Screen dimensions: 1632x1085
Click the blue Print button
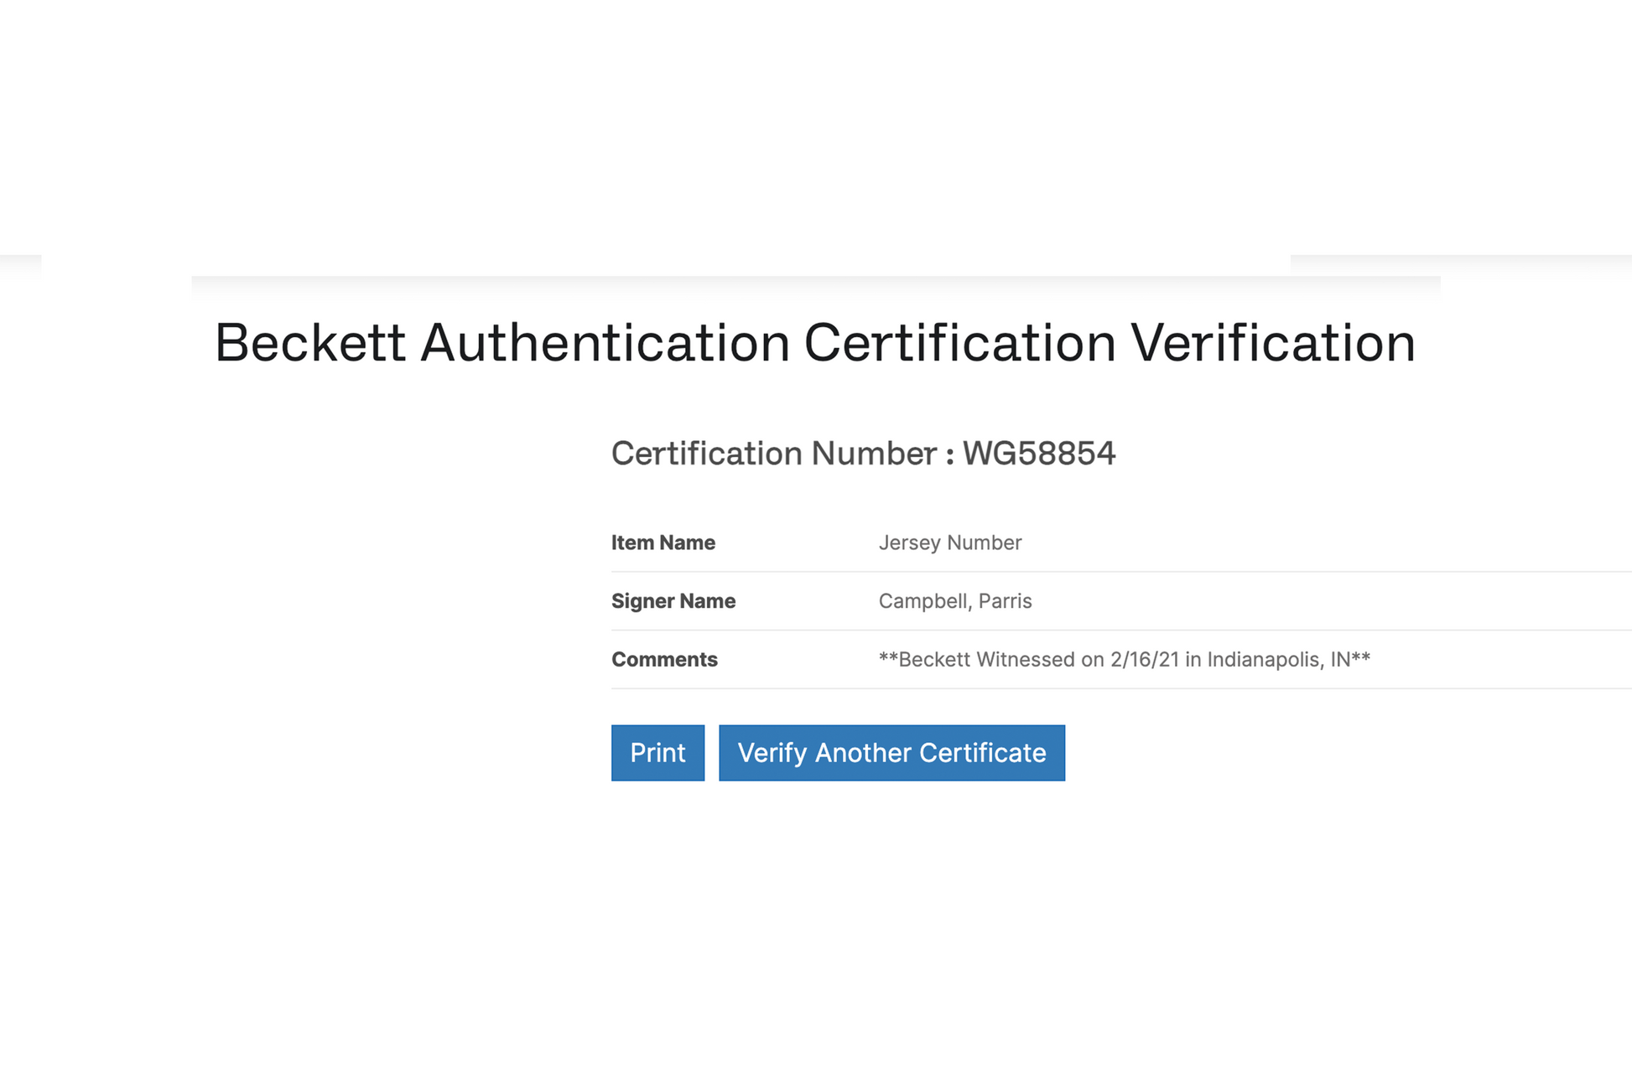pyautogui.click(x=657, y=753)
